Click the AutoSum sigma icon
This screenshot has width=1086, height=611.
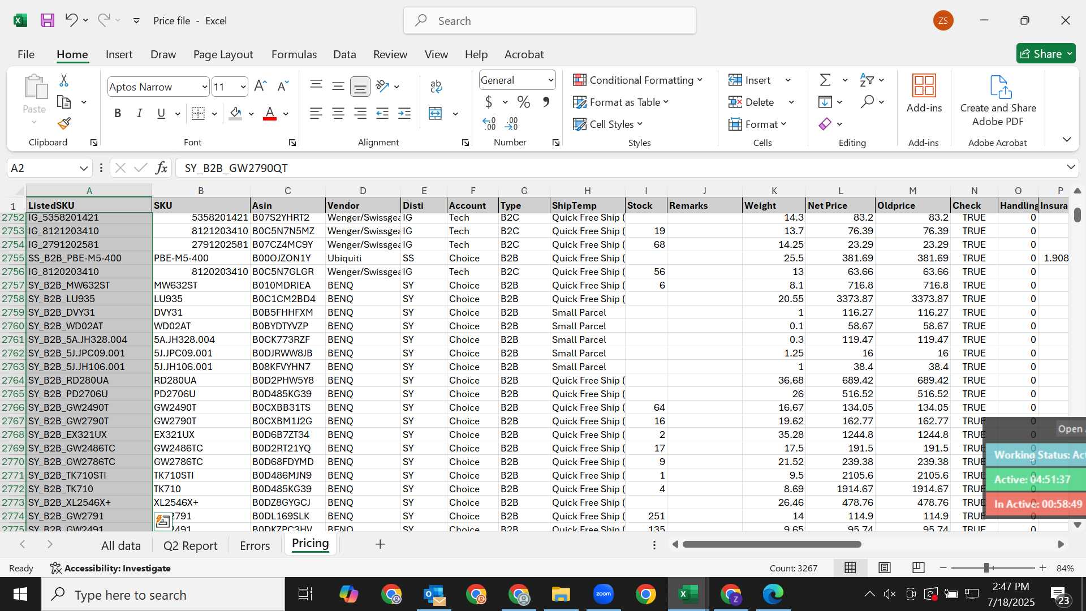[825, 80]
